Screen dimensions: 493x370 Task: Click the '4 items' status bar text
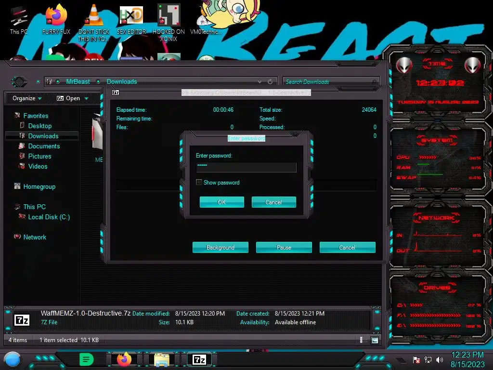click(x=18, y=340)
